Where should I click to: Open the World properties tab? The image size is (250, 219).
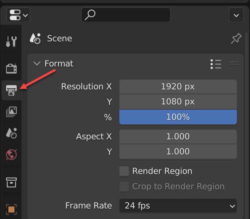[x=11, y=155]
